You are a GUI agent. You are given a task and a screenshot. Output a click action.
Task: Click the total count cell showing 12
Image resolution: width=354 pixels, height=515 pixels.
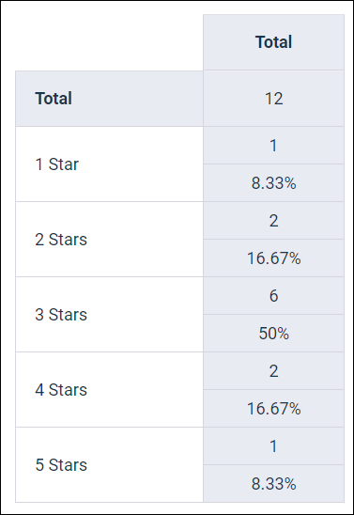click(273, 99)
